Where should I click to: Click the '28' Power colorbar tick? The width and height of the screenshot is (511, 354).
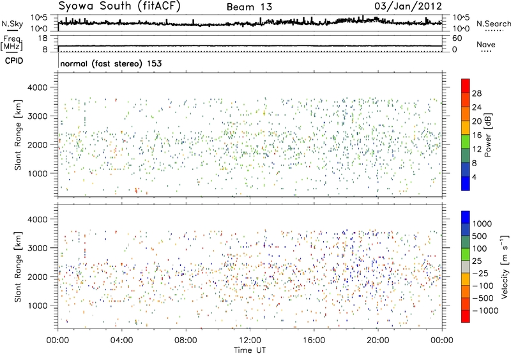(477, 93)
